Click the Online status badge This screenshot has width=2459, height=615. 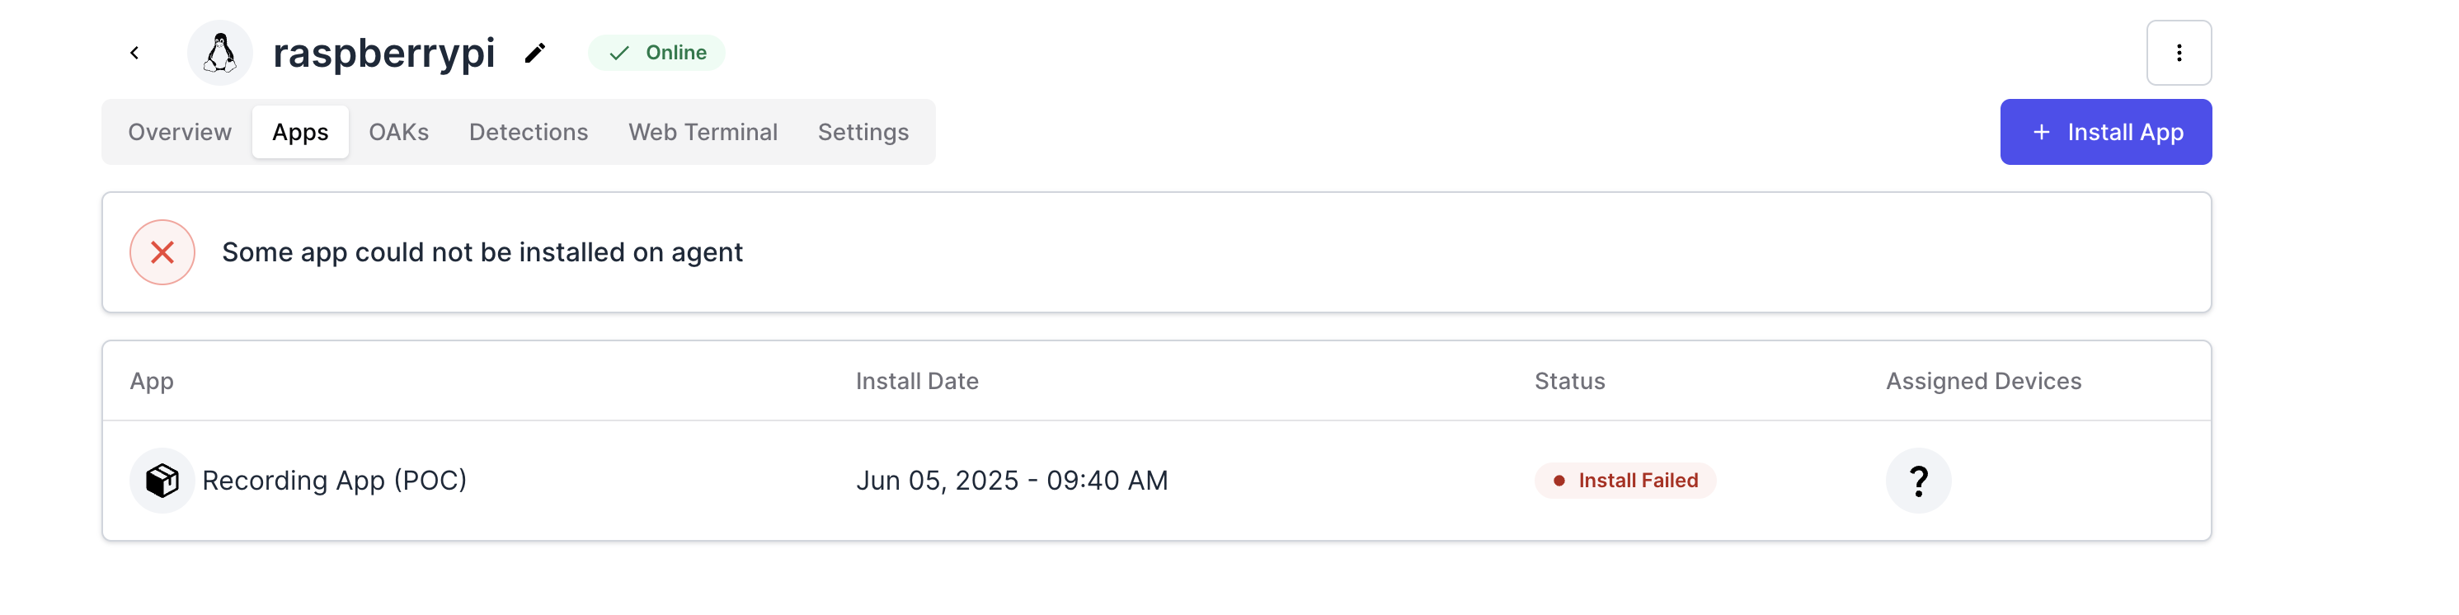[656, 53]
